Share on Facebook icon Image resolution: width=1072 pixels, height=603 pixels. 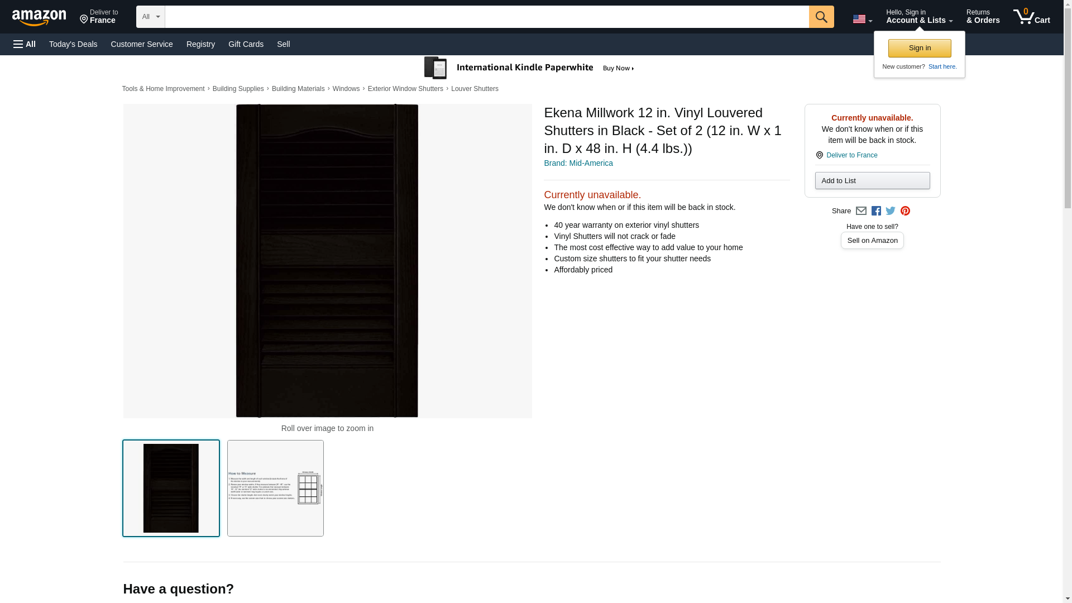[876, 211]
